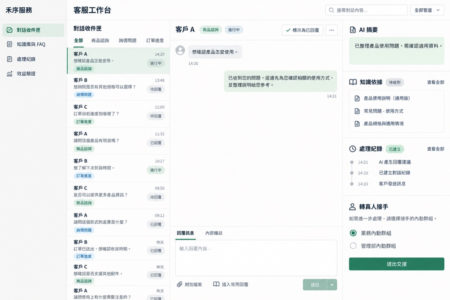Click the 處理紀錄 clock icon

pyautogui.click(x=353, y=149)
